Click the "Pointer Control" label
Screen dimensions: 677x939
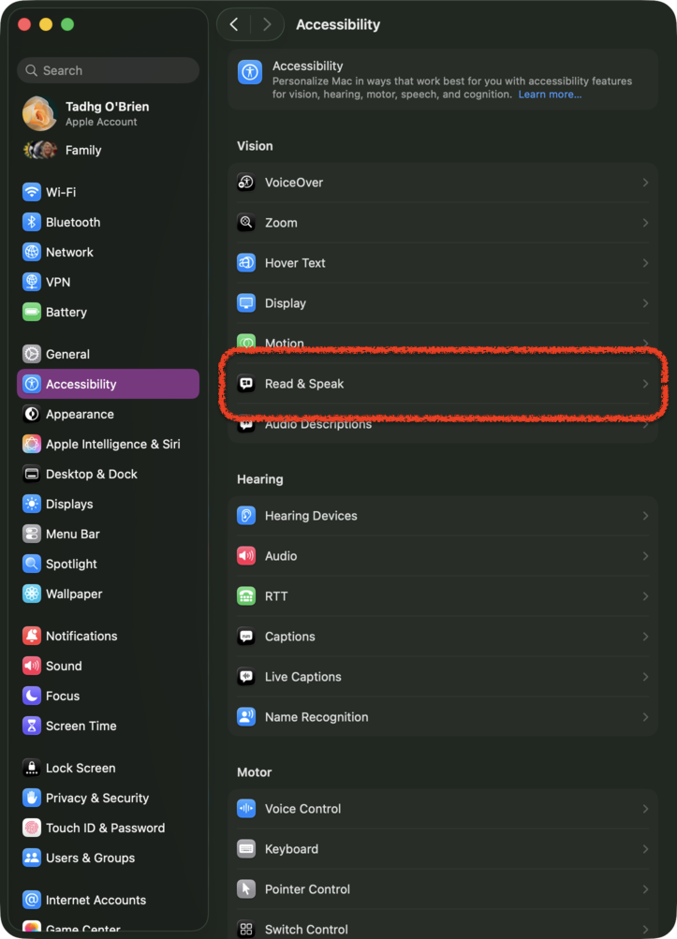307,888
